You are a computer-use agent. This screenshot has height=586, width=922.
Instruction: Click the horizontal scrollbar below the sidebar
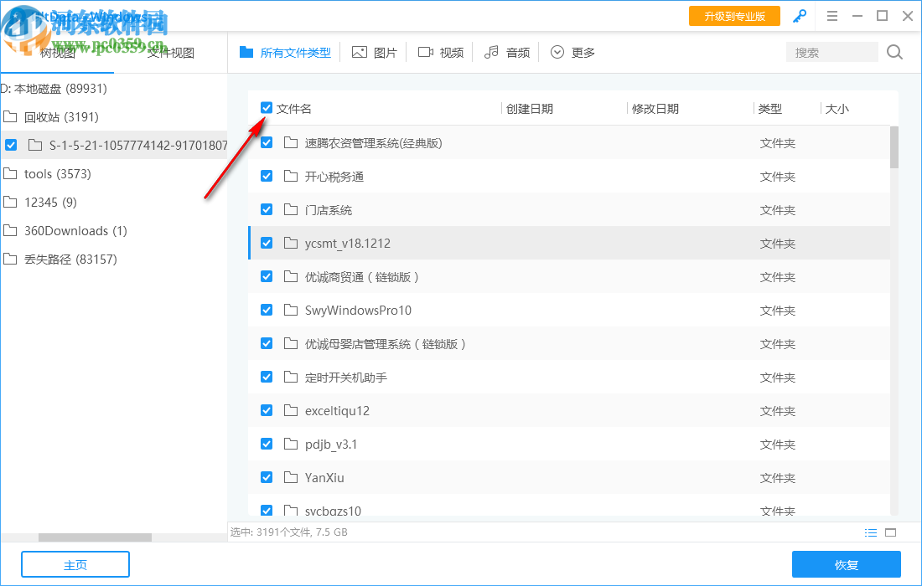point(94,537)
